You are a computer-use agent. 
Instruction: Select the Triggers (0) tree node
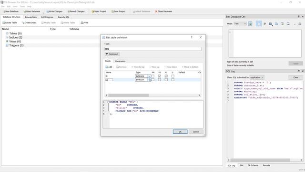coord(16,45)
